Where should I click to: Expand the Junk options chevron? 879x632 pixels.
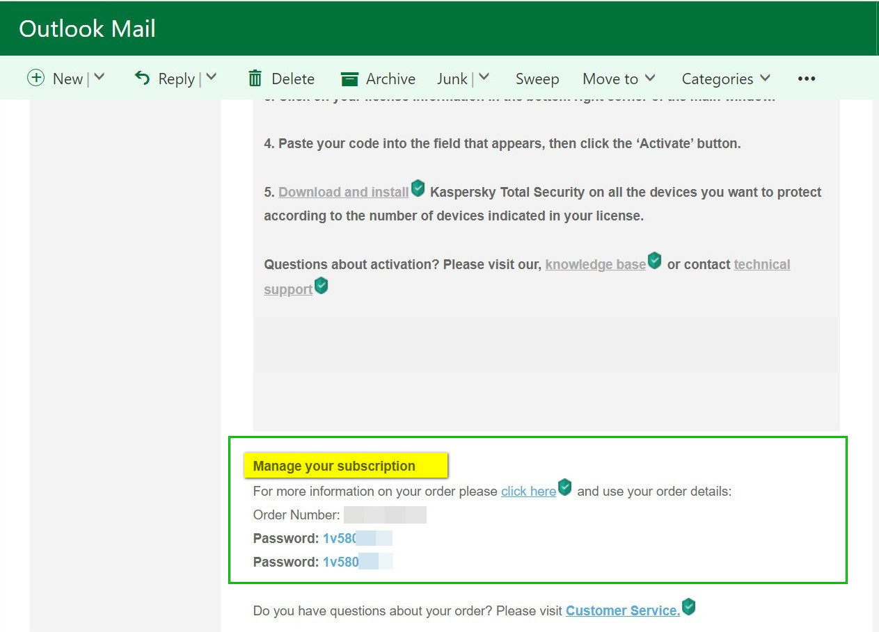point(484,77)
